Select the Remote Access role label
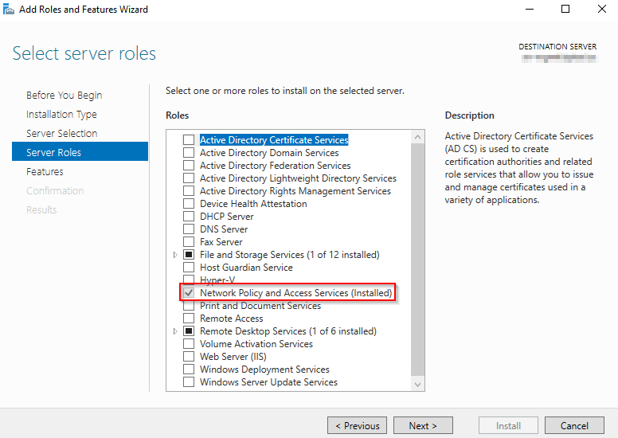 (x=233, y=319)
